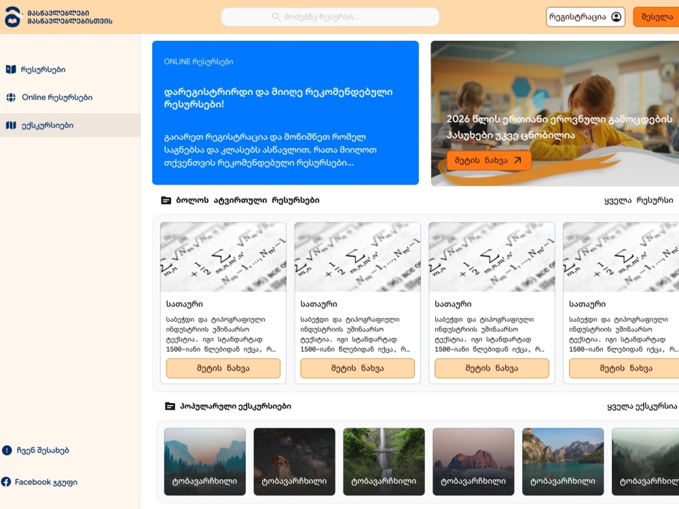This screenshot has height=509, width=679.
Task: Click მეტის ნახვა on third resource card
Action: [492, 369]
